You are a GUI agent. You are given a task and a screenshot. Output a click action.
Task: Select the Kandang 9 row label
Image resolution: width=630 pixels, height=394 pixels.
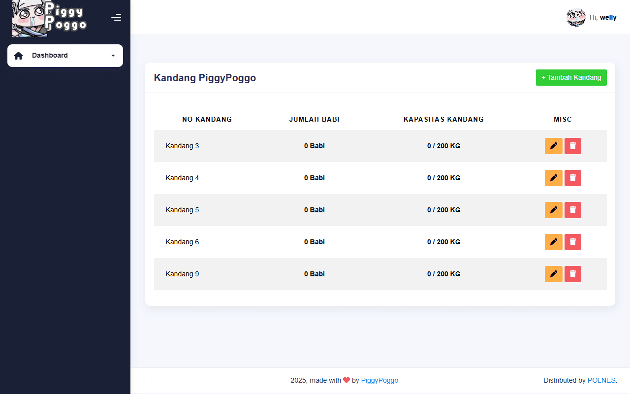coord(183,274)
